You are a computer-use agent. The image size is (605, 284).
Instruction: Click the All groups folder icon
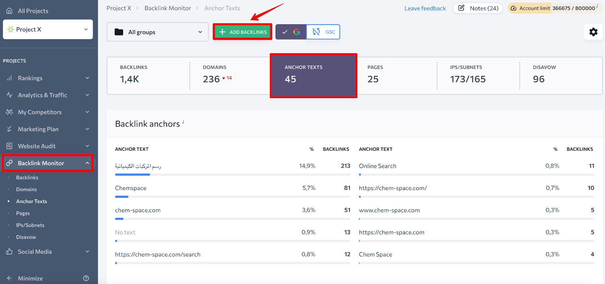(119, 32)
